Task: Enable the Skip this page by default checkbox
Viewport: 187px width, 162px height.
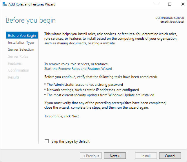Action: (47, 141)
